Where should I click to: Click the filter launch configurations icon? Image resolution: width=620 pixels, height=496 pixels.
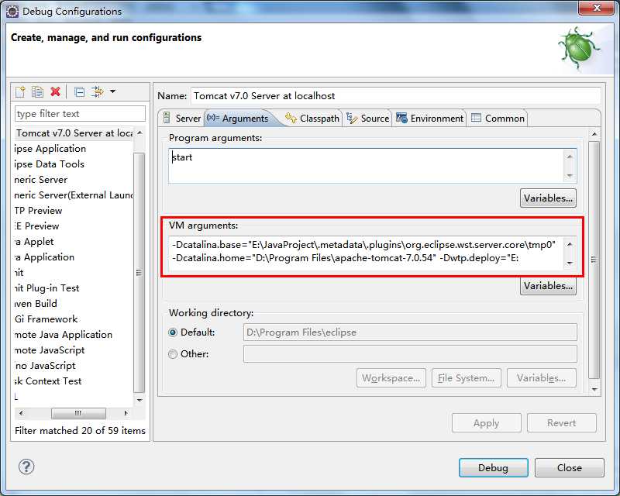click(98, 91)
